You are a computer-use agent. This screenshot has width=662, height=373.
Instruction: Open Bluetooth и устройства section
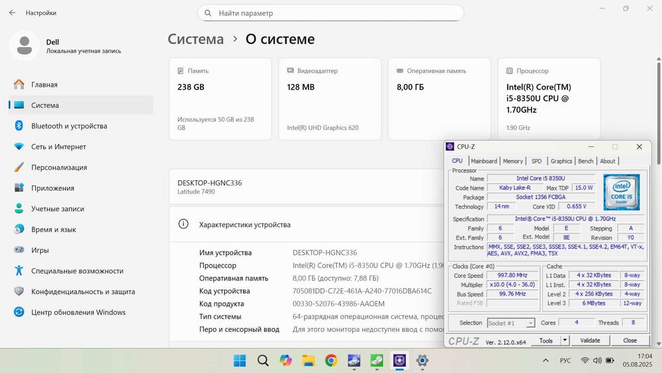coord(80,126)
